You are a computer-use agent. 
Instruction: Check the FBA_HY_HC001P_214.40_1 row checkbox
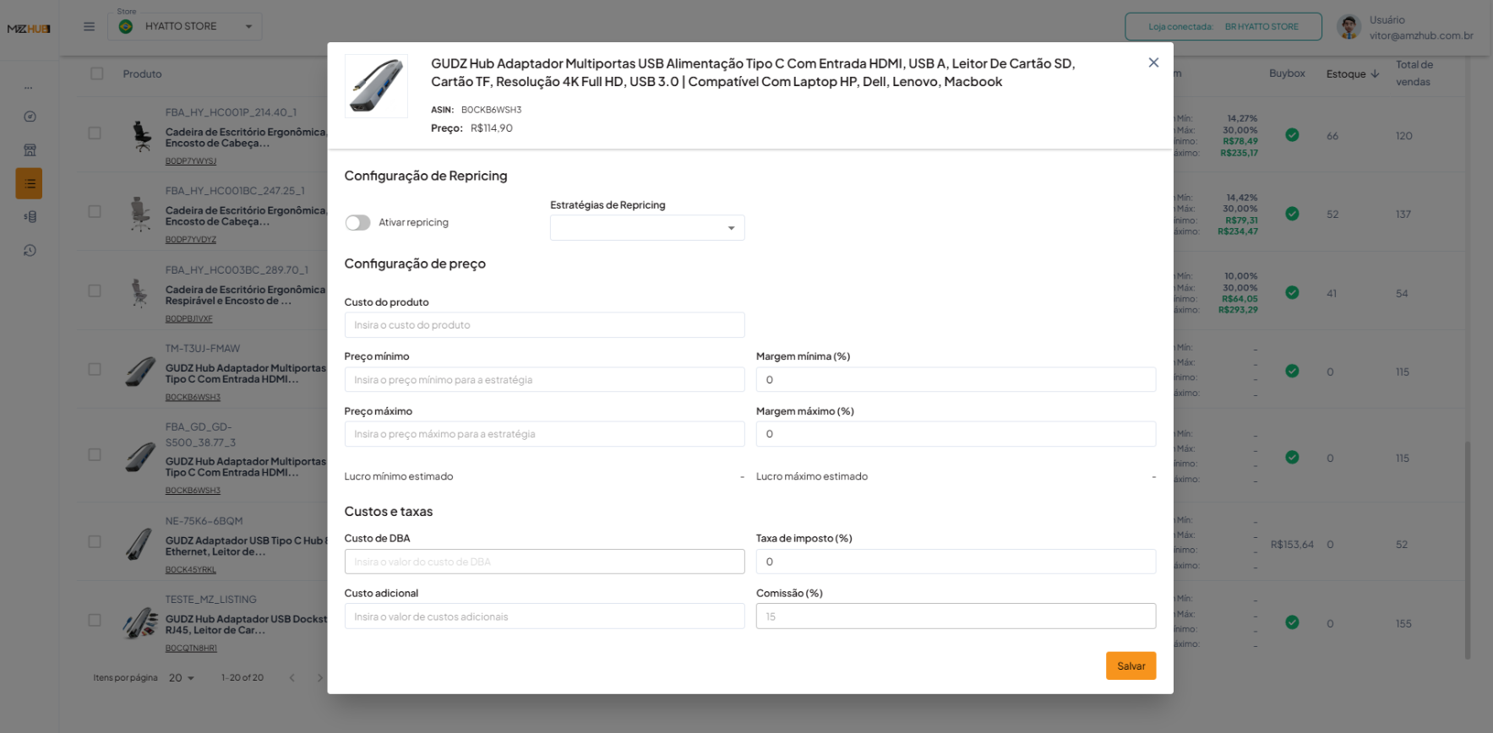point(95,133)
